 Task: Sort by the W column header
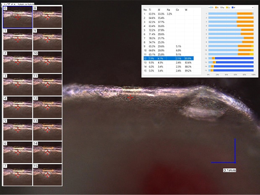[186, 9]
